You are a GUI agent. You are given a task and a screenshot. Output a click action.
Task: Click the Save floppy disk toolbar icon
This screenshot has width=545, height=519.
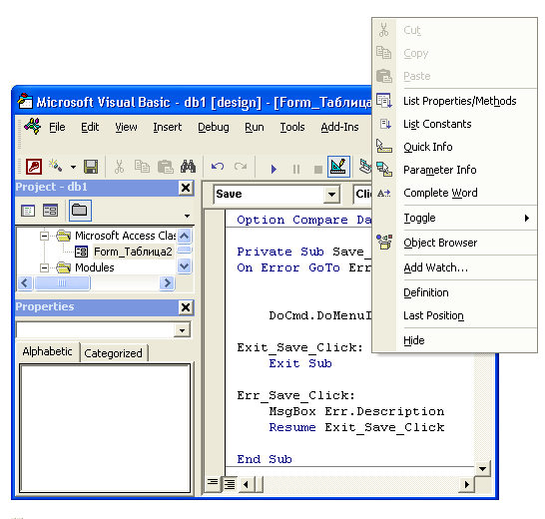coord(91,167)
